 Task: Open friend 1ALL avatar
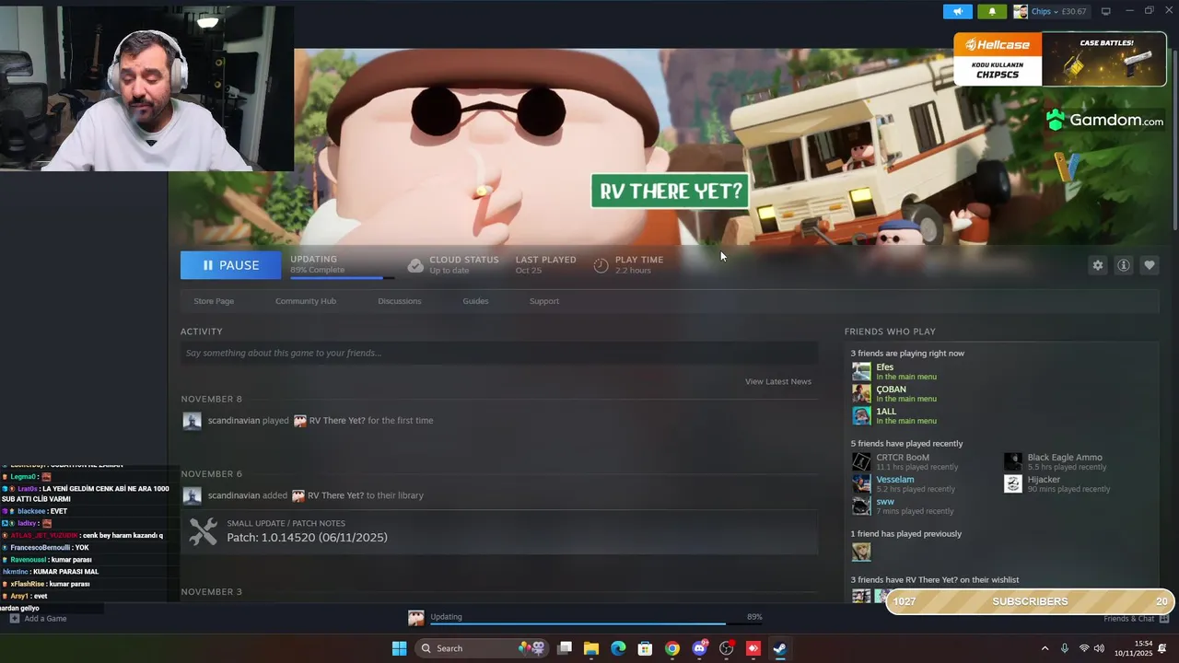(x=861, y=415)
